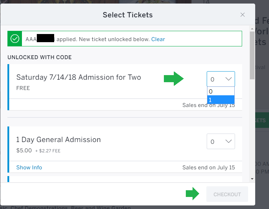Click the green success checkmark icon
This screenshot has width=269, height=209.
[x=15, y=39]
